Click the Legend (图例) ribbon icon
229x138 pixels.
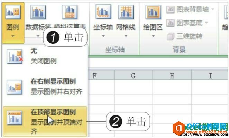coord(13,12)
